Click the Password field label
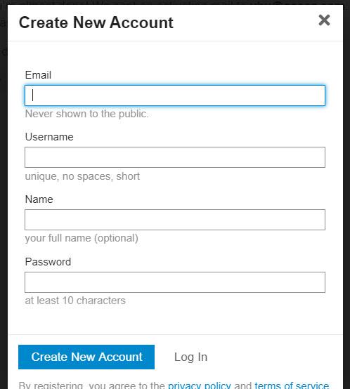 [x=48, y=262]
